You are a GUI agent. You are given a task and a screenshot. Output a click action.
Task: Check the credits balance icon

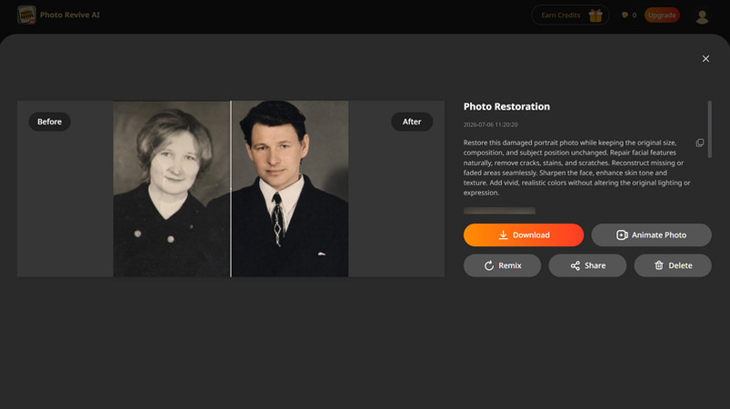tap(625, 15)
